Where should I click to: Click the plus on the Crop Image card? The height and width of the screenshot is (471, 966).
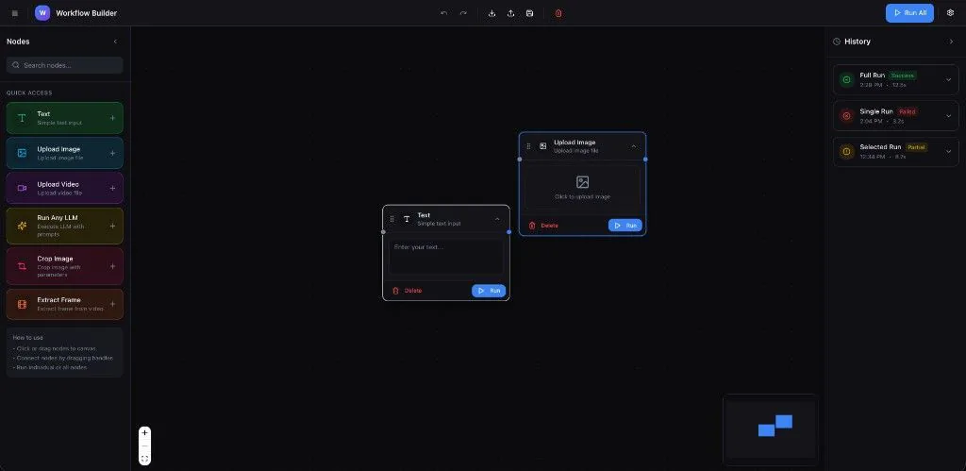click(x=112, y=266)
